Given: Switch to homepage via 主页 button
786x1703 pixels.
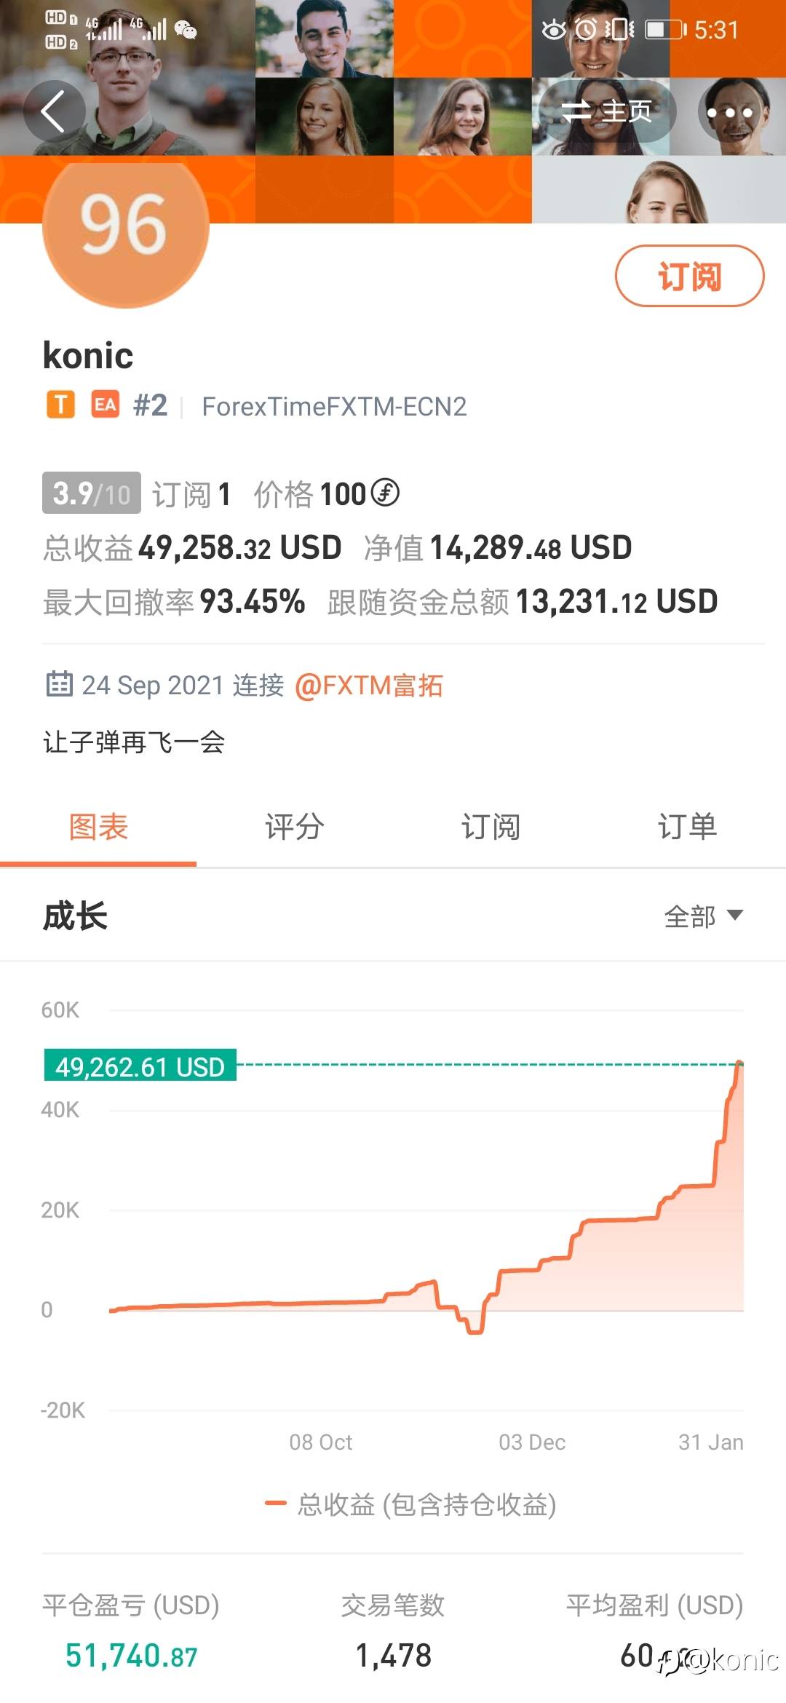Looking at the screenshot, I should click(606, 111).
